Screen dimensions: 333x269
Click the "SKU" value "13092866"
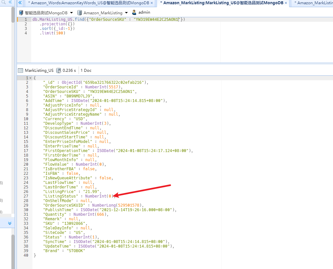[73, 224]
